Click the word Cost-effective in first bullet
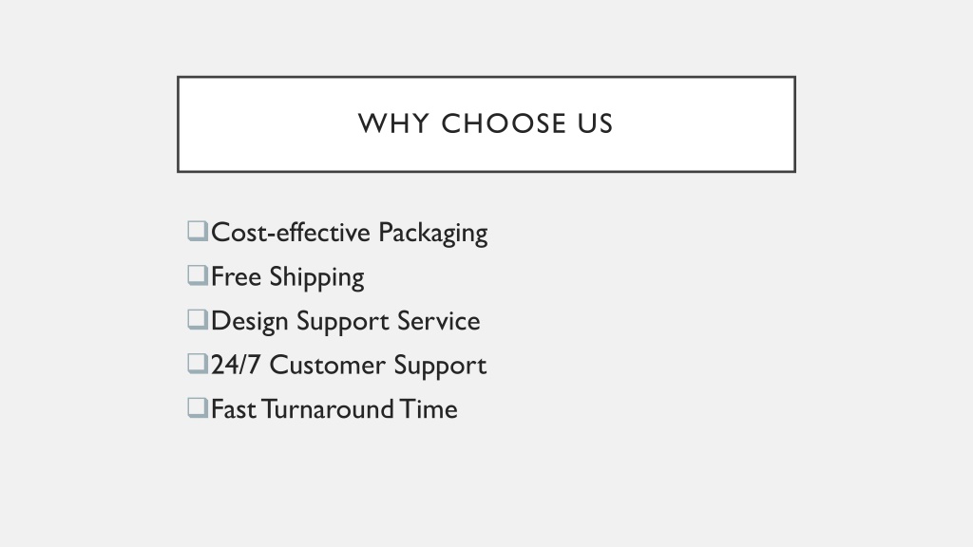 291,232
